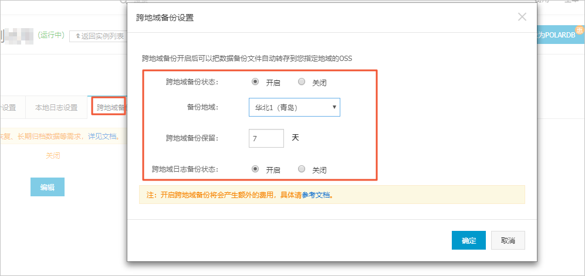Screen dimensions: 585x276
Task: Select 关闭 for 跨地域备份状态
Action: click(x=302, y=82)
